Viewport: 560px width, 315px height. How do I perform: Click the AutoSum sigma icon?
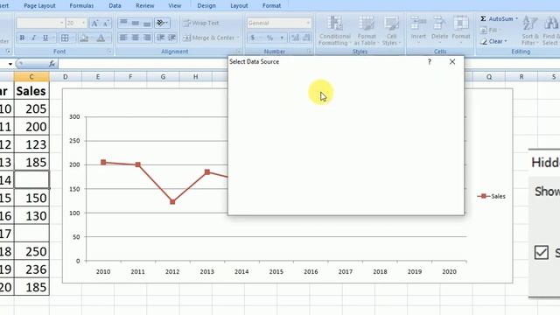[483, 18]
